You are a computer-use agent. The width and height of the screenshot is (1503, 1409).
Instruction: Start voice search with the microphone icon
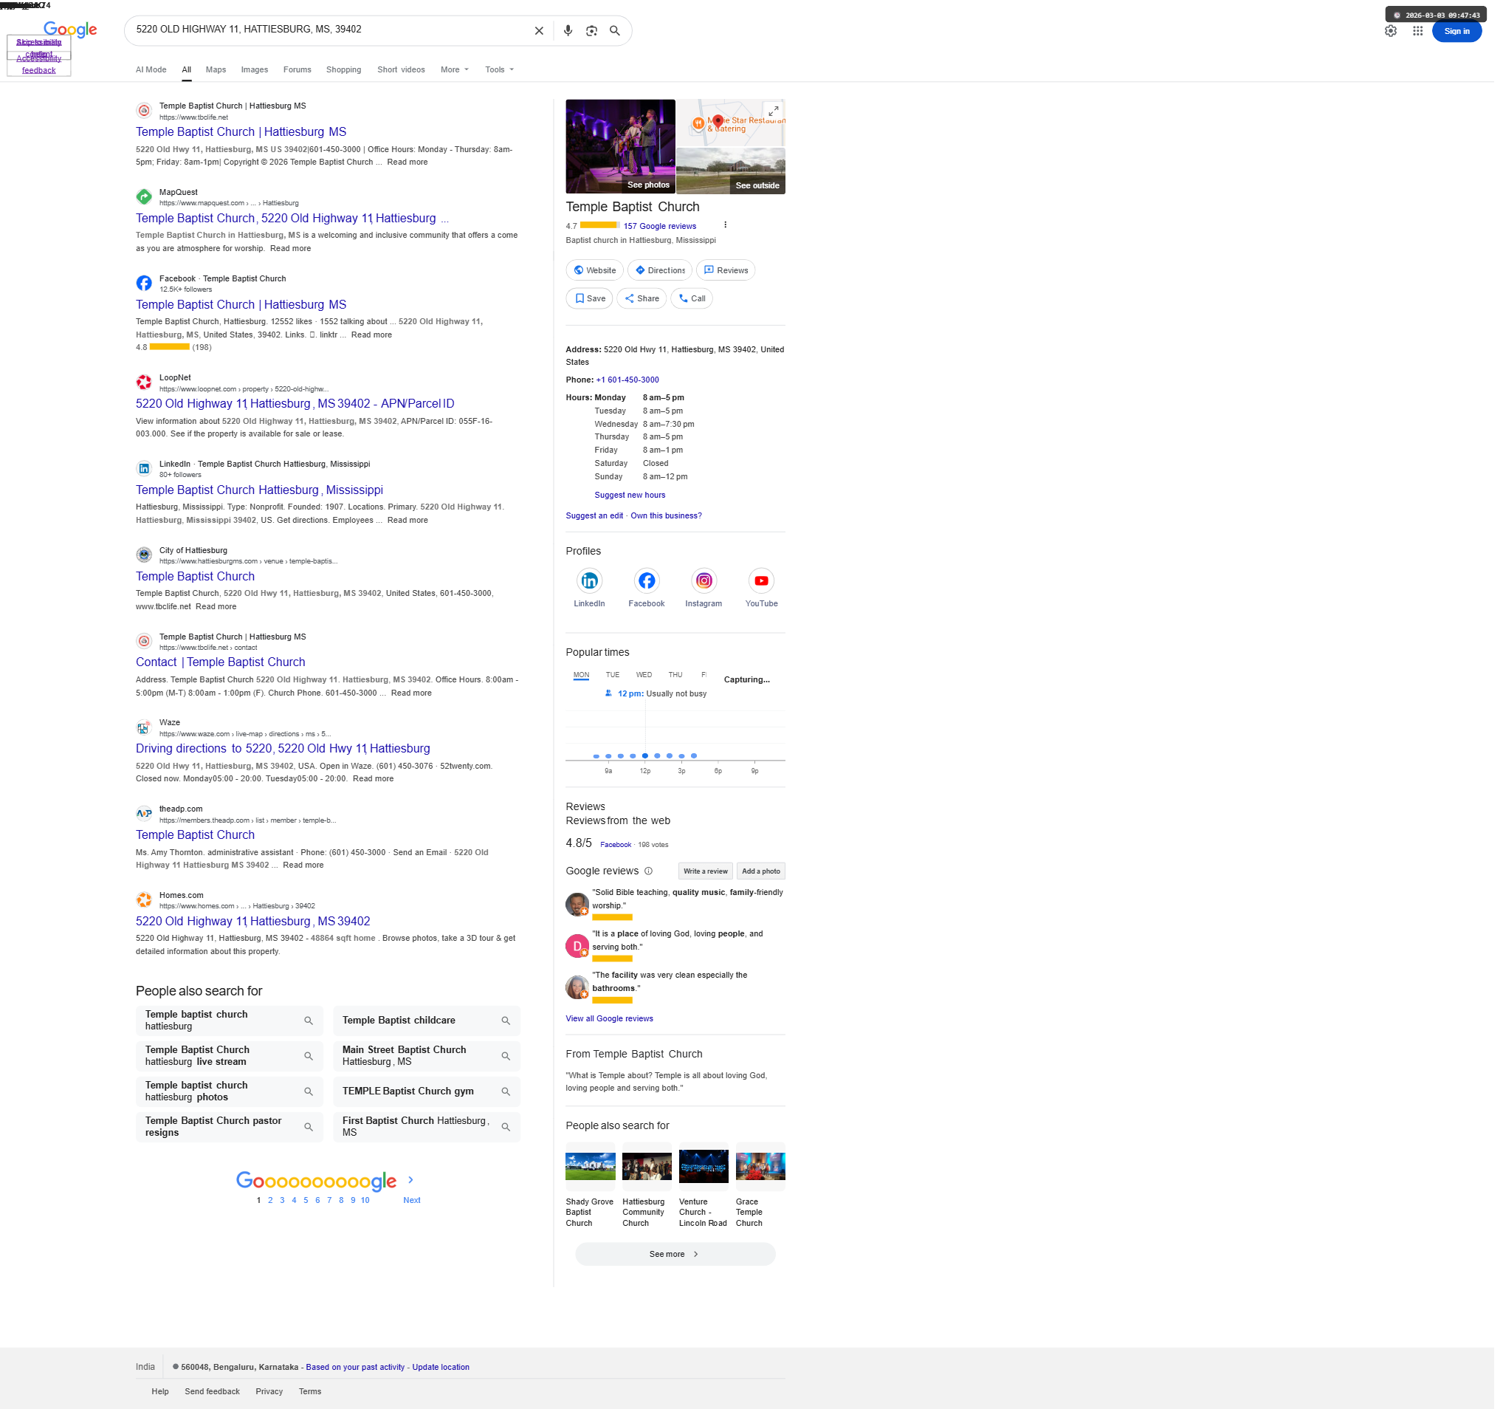pos(571,31)
